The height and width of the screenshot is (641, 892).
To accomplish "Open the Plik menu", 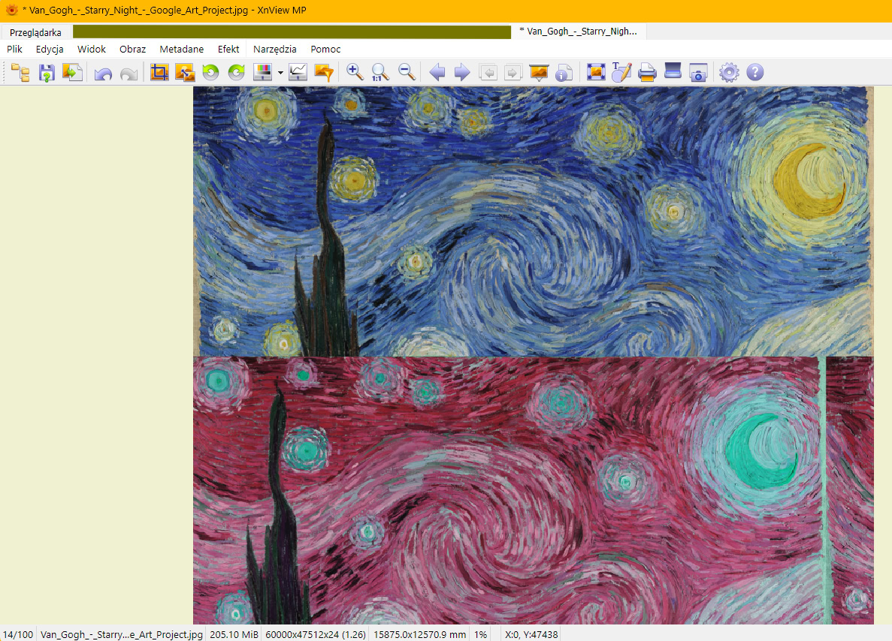I will pos(15,50).
